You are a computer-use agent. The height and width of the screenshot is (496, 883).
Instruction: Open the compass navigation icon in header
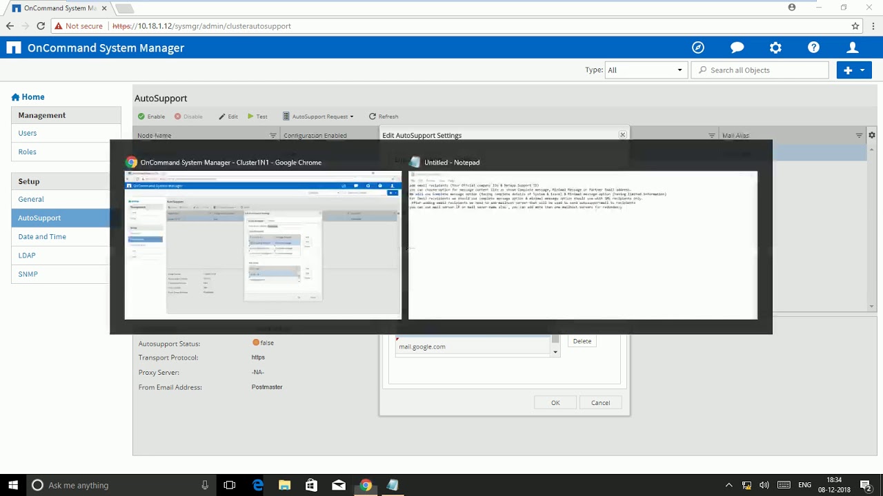(698, 48)
